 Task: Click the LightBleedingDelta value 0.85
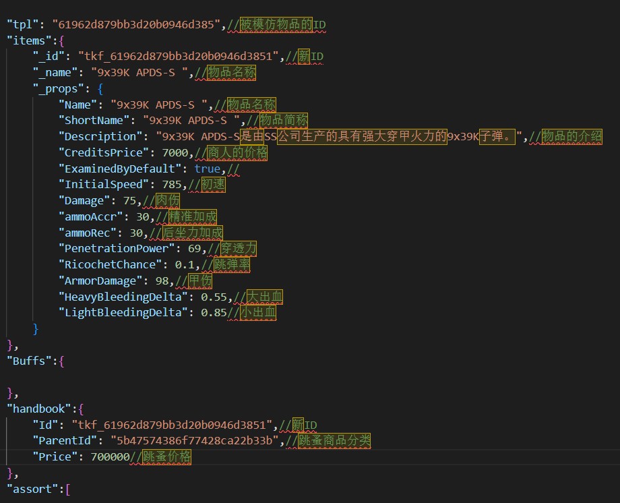click(x=214, y=313)
